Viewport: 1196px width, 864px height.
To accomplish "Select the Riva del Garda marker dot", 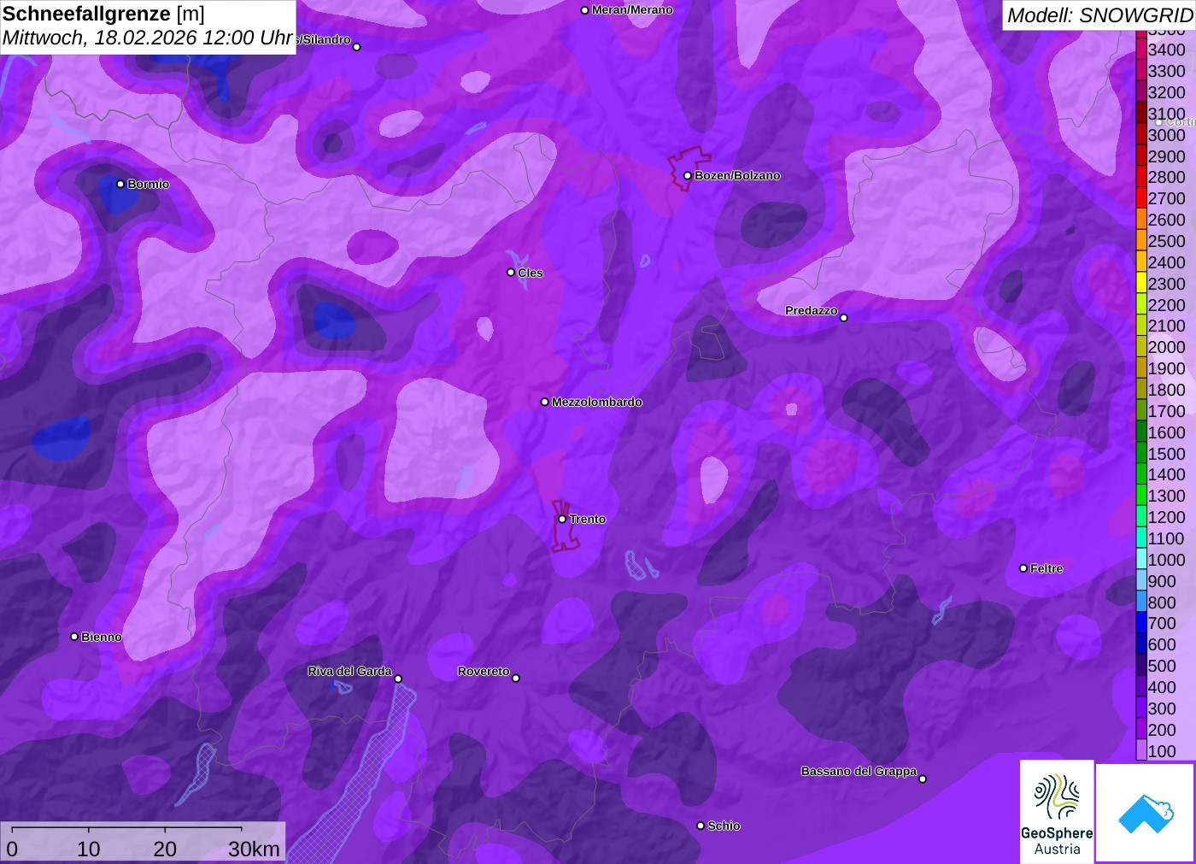I will coord(398,679).
